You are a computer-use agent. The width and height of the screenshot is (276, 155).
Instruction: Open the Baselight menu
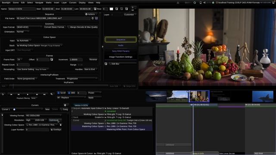(6, 3)
